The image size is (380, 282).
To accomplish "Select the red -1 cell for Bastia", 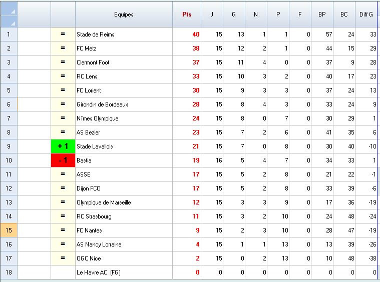I will (63, 160).
